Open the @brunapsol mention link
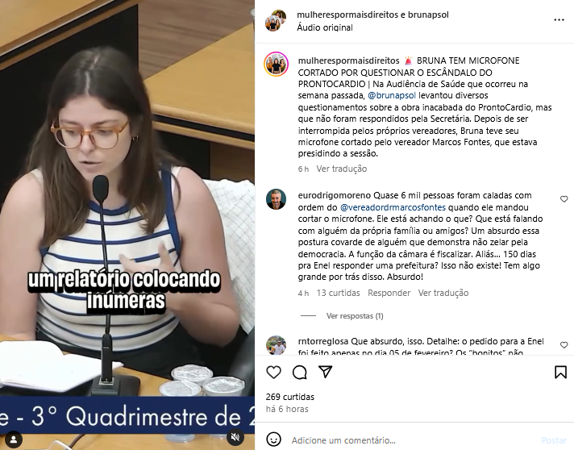This screenshot has width=574, height=450. click(392, 96)
